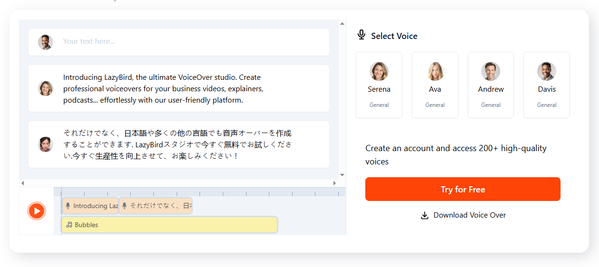Select the Bubbles music track clip
599x267 pixels.
[169, 225]
